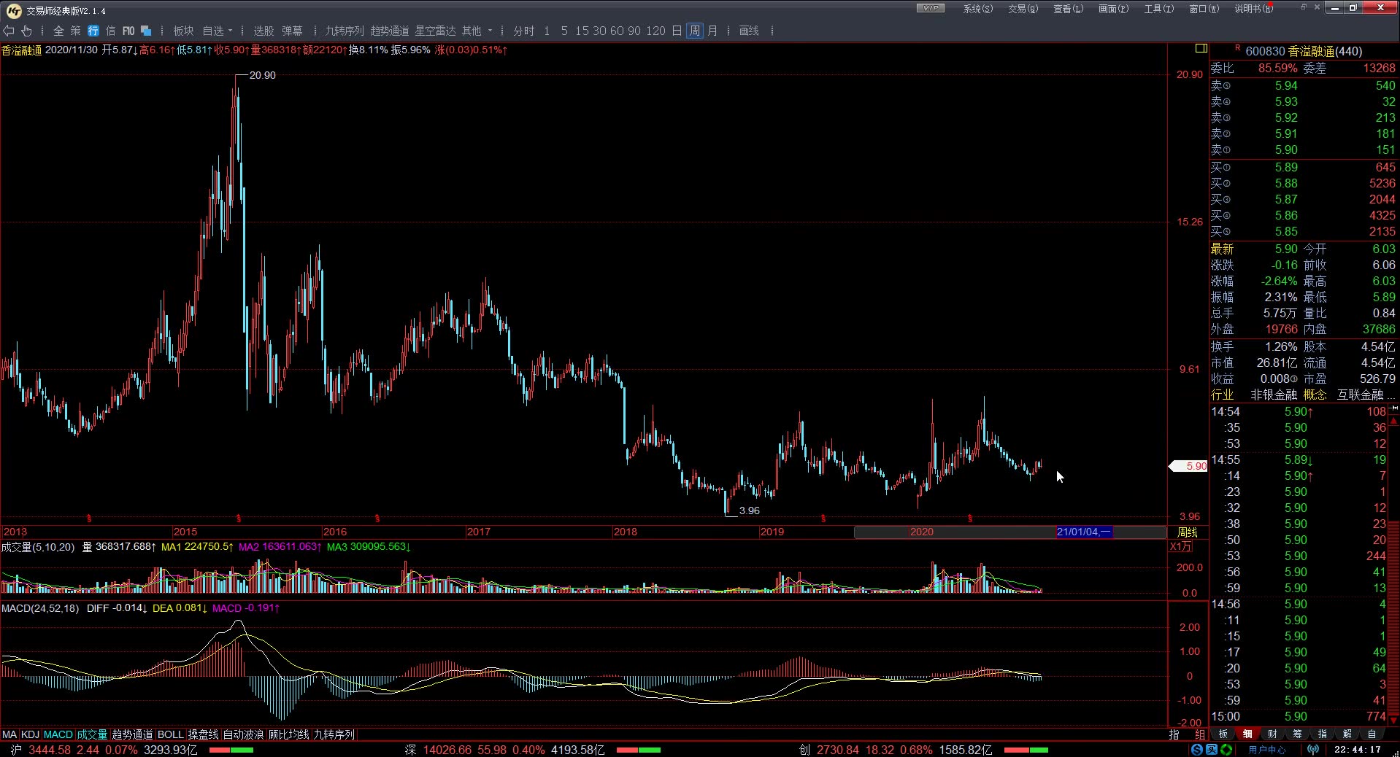1400x757 pixels.
Task: Click the 画线 drawing button
Action: pos(749,31)
